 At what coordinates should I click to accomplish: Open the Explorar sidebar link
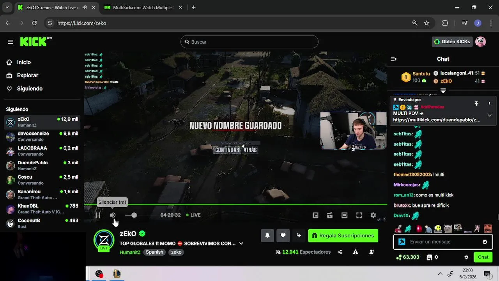tap(27, 75)
